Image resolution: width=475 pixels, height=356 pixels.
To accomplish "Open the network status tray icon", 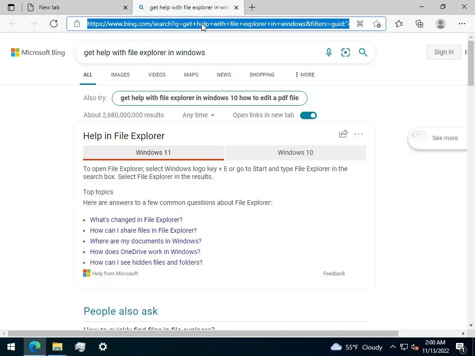I will [x=404, y=347].
